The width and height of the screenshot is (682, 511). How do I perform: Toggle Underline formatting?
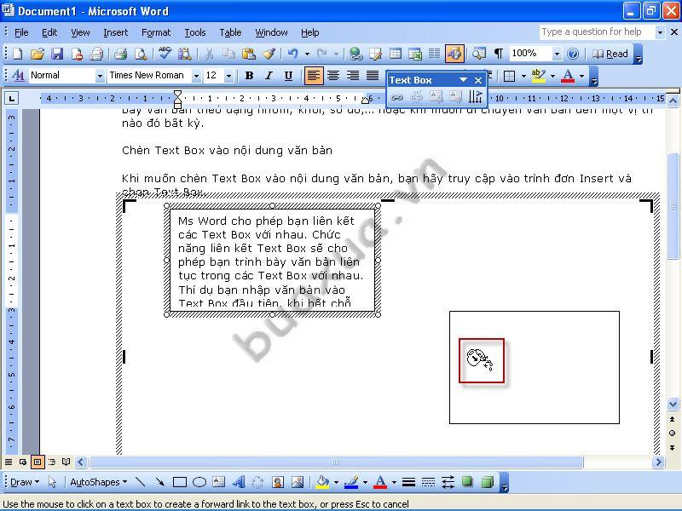tap(288, 76)
